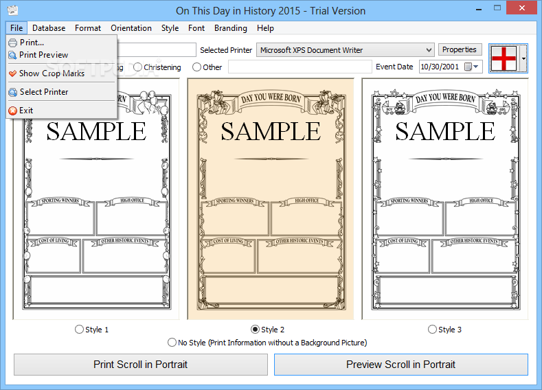Select the Other event radio button
542x390 pixels.
[x=196, y=67]
